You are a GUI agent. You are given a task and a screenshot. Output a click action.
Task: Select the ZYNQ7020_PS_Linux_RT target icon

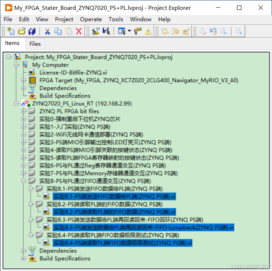tap(26, 103)
